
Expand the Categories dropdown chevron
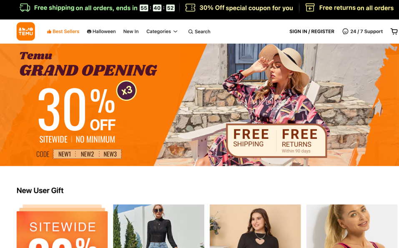(176, 32)
